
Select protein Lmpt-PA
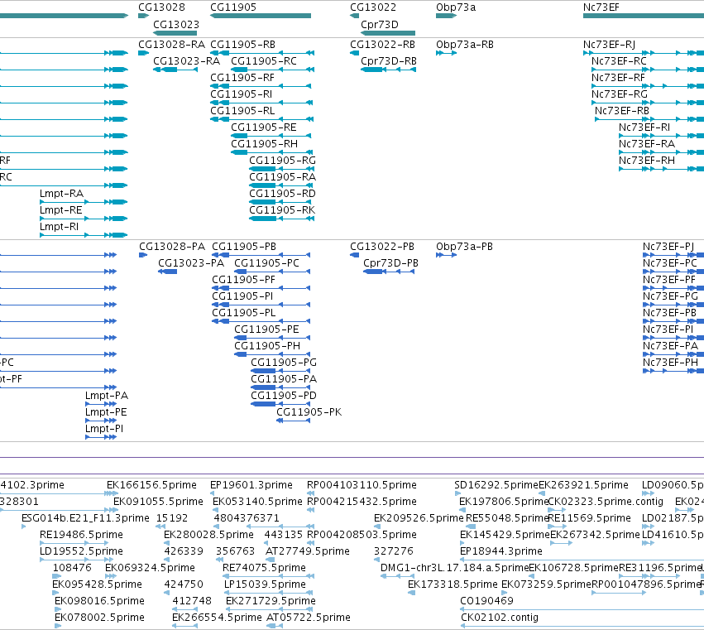tap(107, 396)
